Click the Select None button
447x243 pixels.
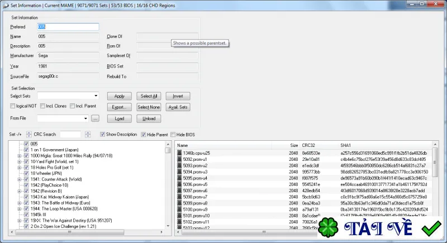(x=149, y=107)
